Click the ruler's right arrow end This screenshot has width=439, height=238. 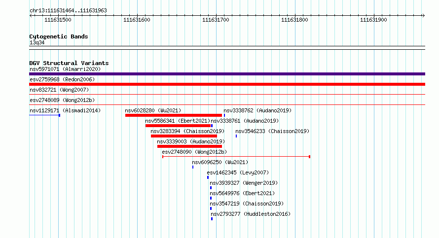tap(424, 15)
